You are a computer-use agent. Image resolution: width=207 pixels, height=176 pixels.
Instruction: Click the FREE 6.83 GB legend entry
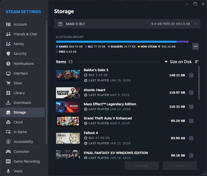[66, 52]
